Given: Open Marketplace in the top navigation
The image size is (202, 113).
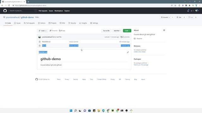Looking at the screenshot, I should (59, 11).
